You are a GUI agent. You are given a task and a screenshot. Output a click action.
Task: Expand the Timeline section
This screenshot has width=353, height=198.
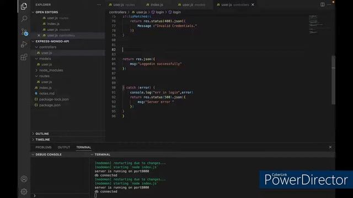33,139
